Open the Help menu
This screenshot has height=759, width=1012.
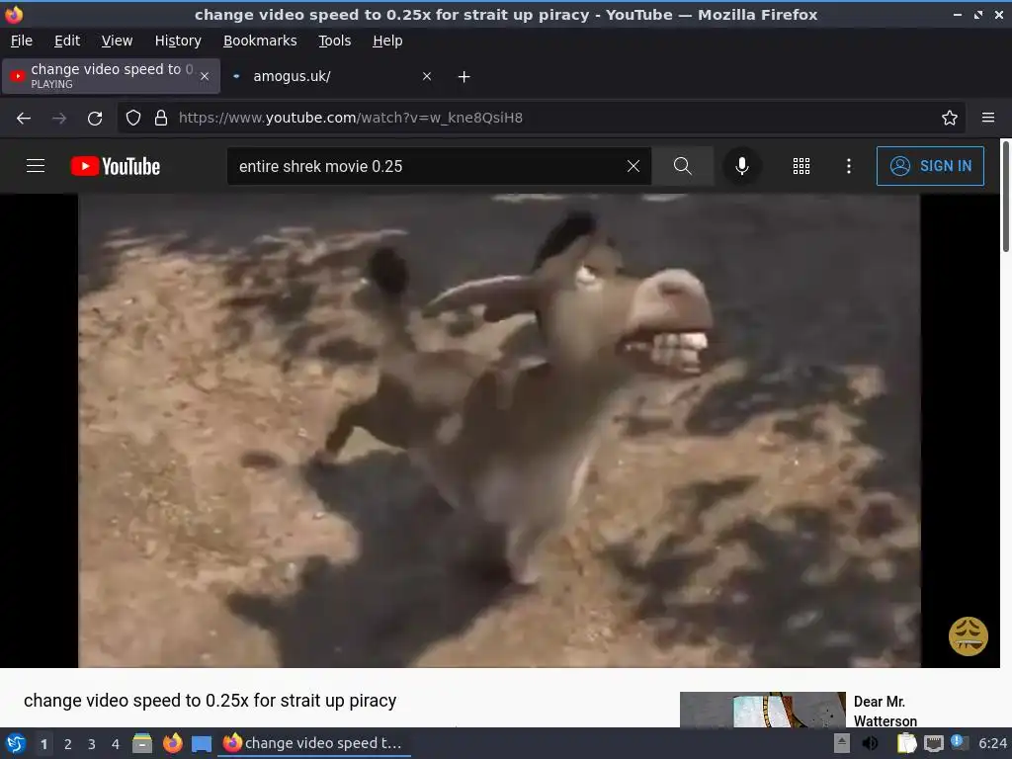(x=387, y=41)
